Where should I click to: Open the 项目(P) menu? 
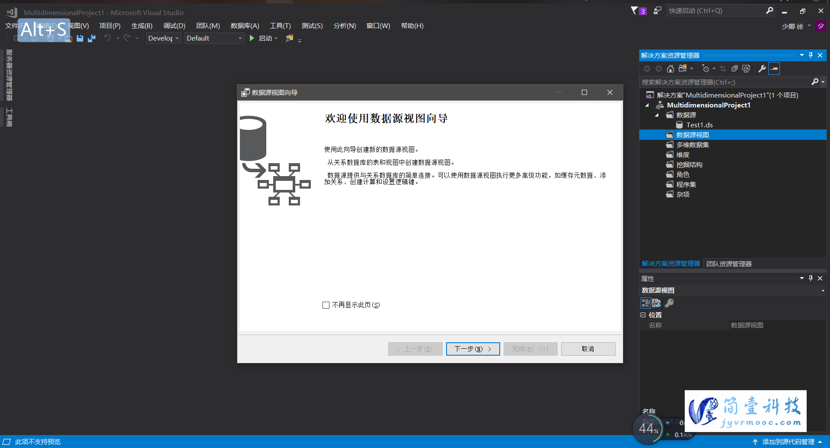coord(110,26)
